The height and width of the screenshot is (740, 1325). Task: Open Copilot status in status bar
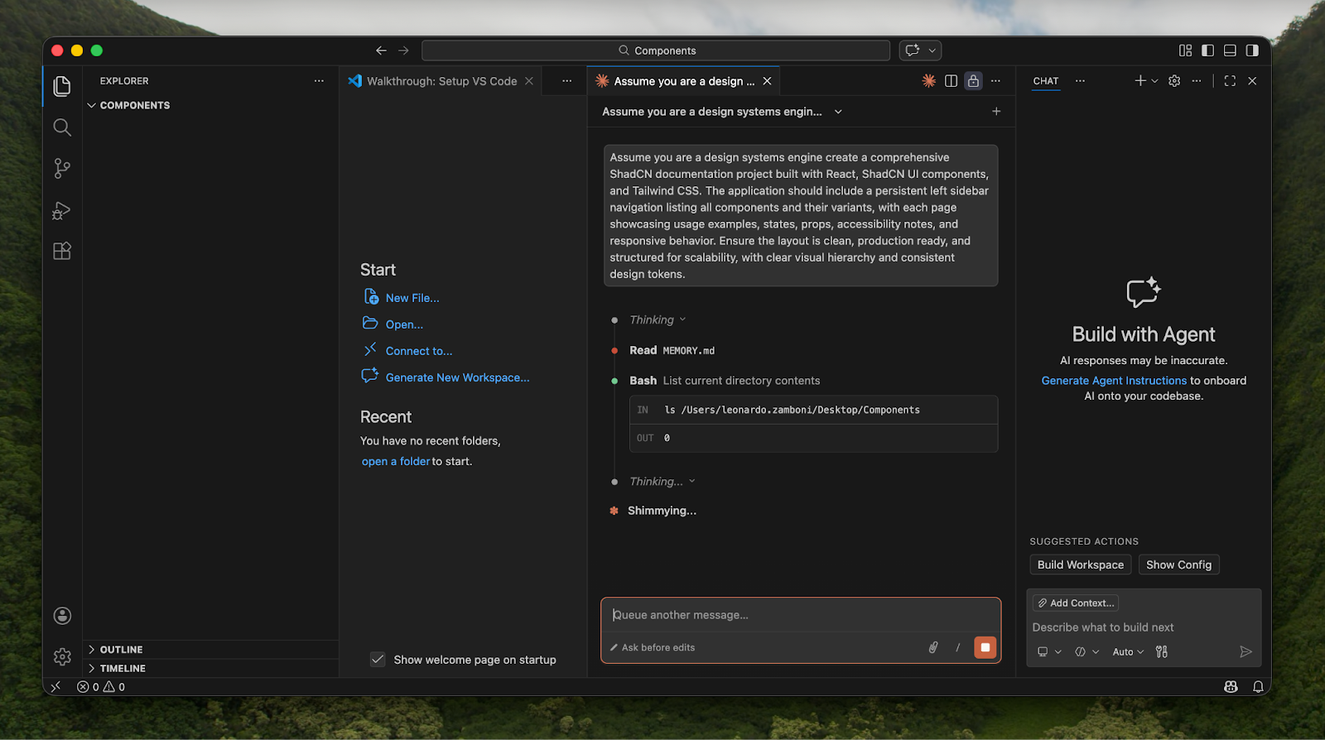(x=1231, y=686)
